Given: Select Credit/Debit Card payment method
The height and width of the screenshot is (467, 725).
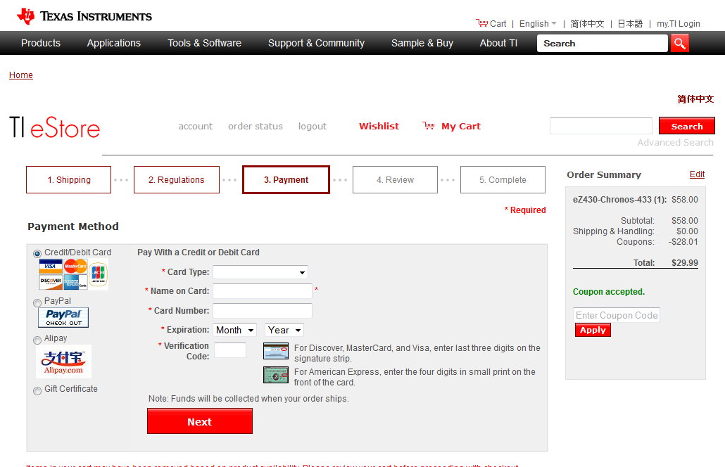Looking at the screenshot, I should point(37,254).
